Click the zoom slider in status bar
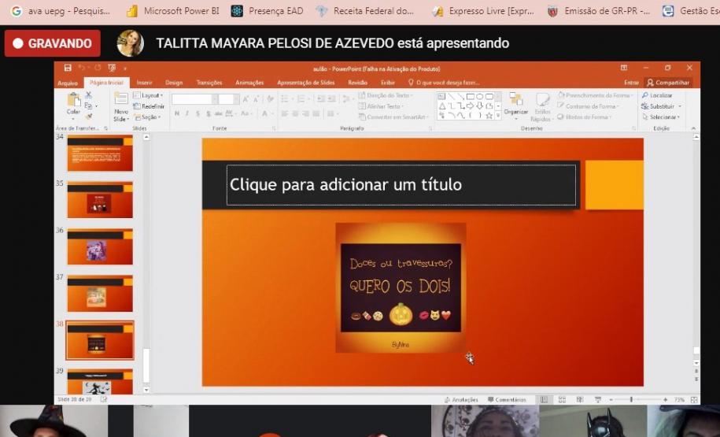The height and width of the screenshot is (437, 720). [631, 400]
